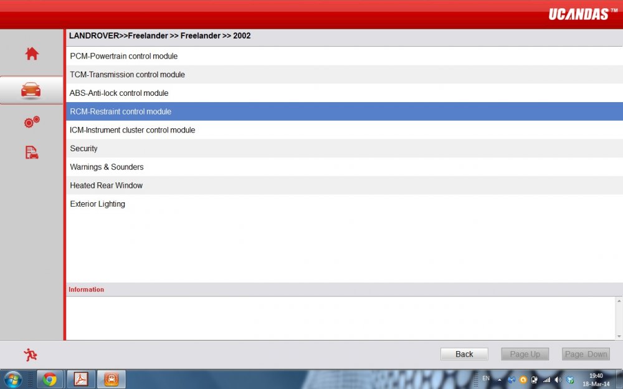Click the Malwarebytes tray icon
The height and width of the screenshot is (389, 623).
pos(511,380)
